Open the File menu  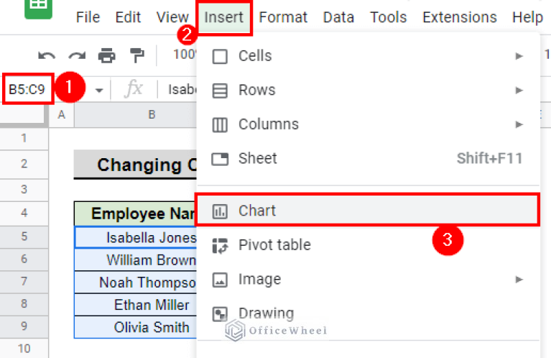coord(88,17)
